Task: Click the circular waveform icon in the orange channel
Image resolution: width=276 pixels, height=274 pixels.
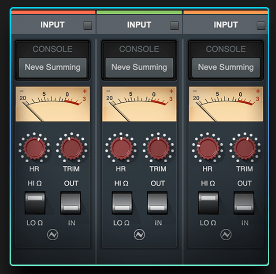Action: 226,235
